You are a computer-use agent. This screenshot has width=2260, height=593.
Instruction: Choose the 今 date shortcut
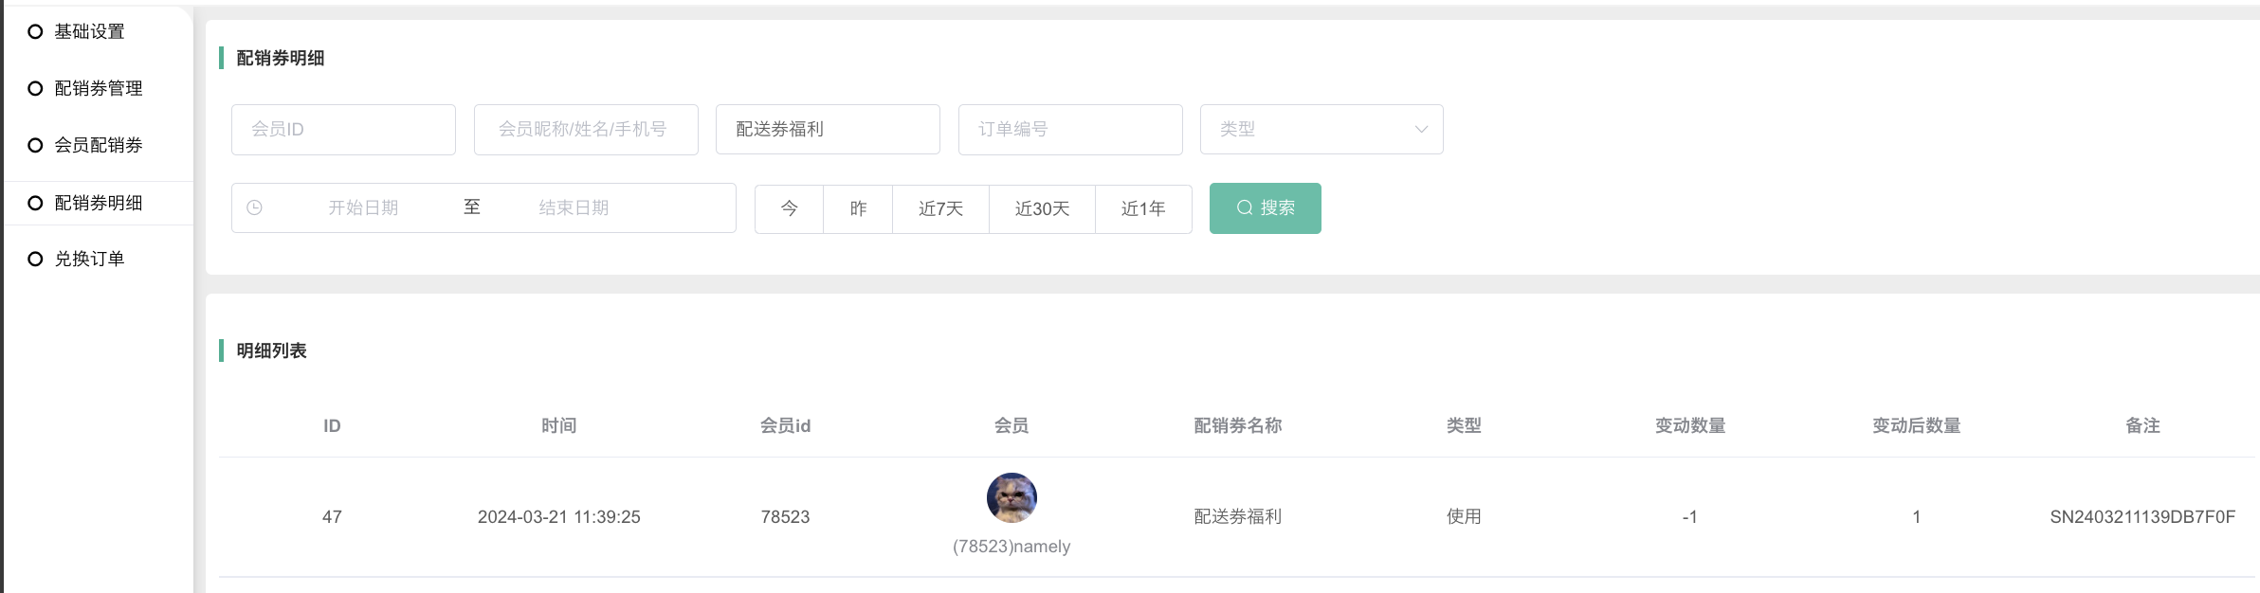[x=789, y=209]
